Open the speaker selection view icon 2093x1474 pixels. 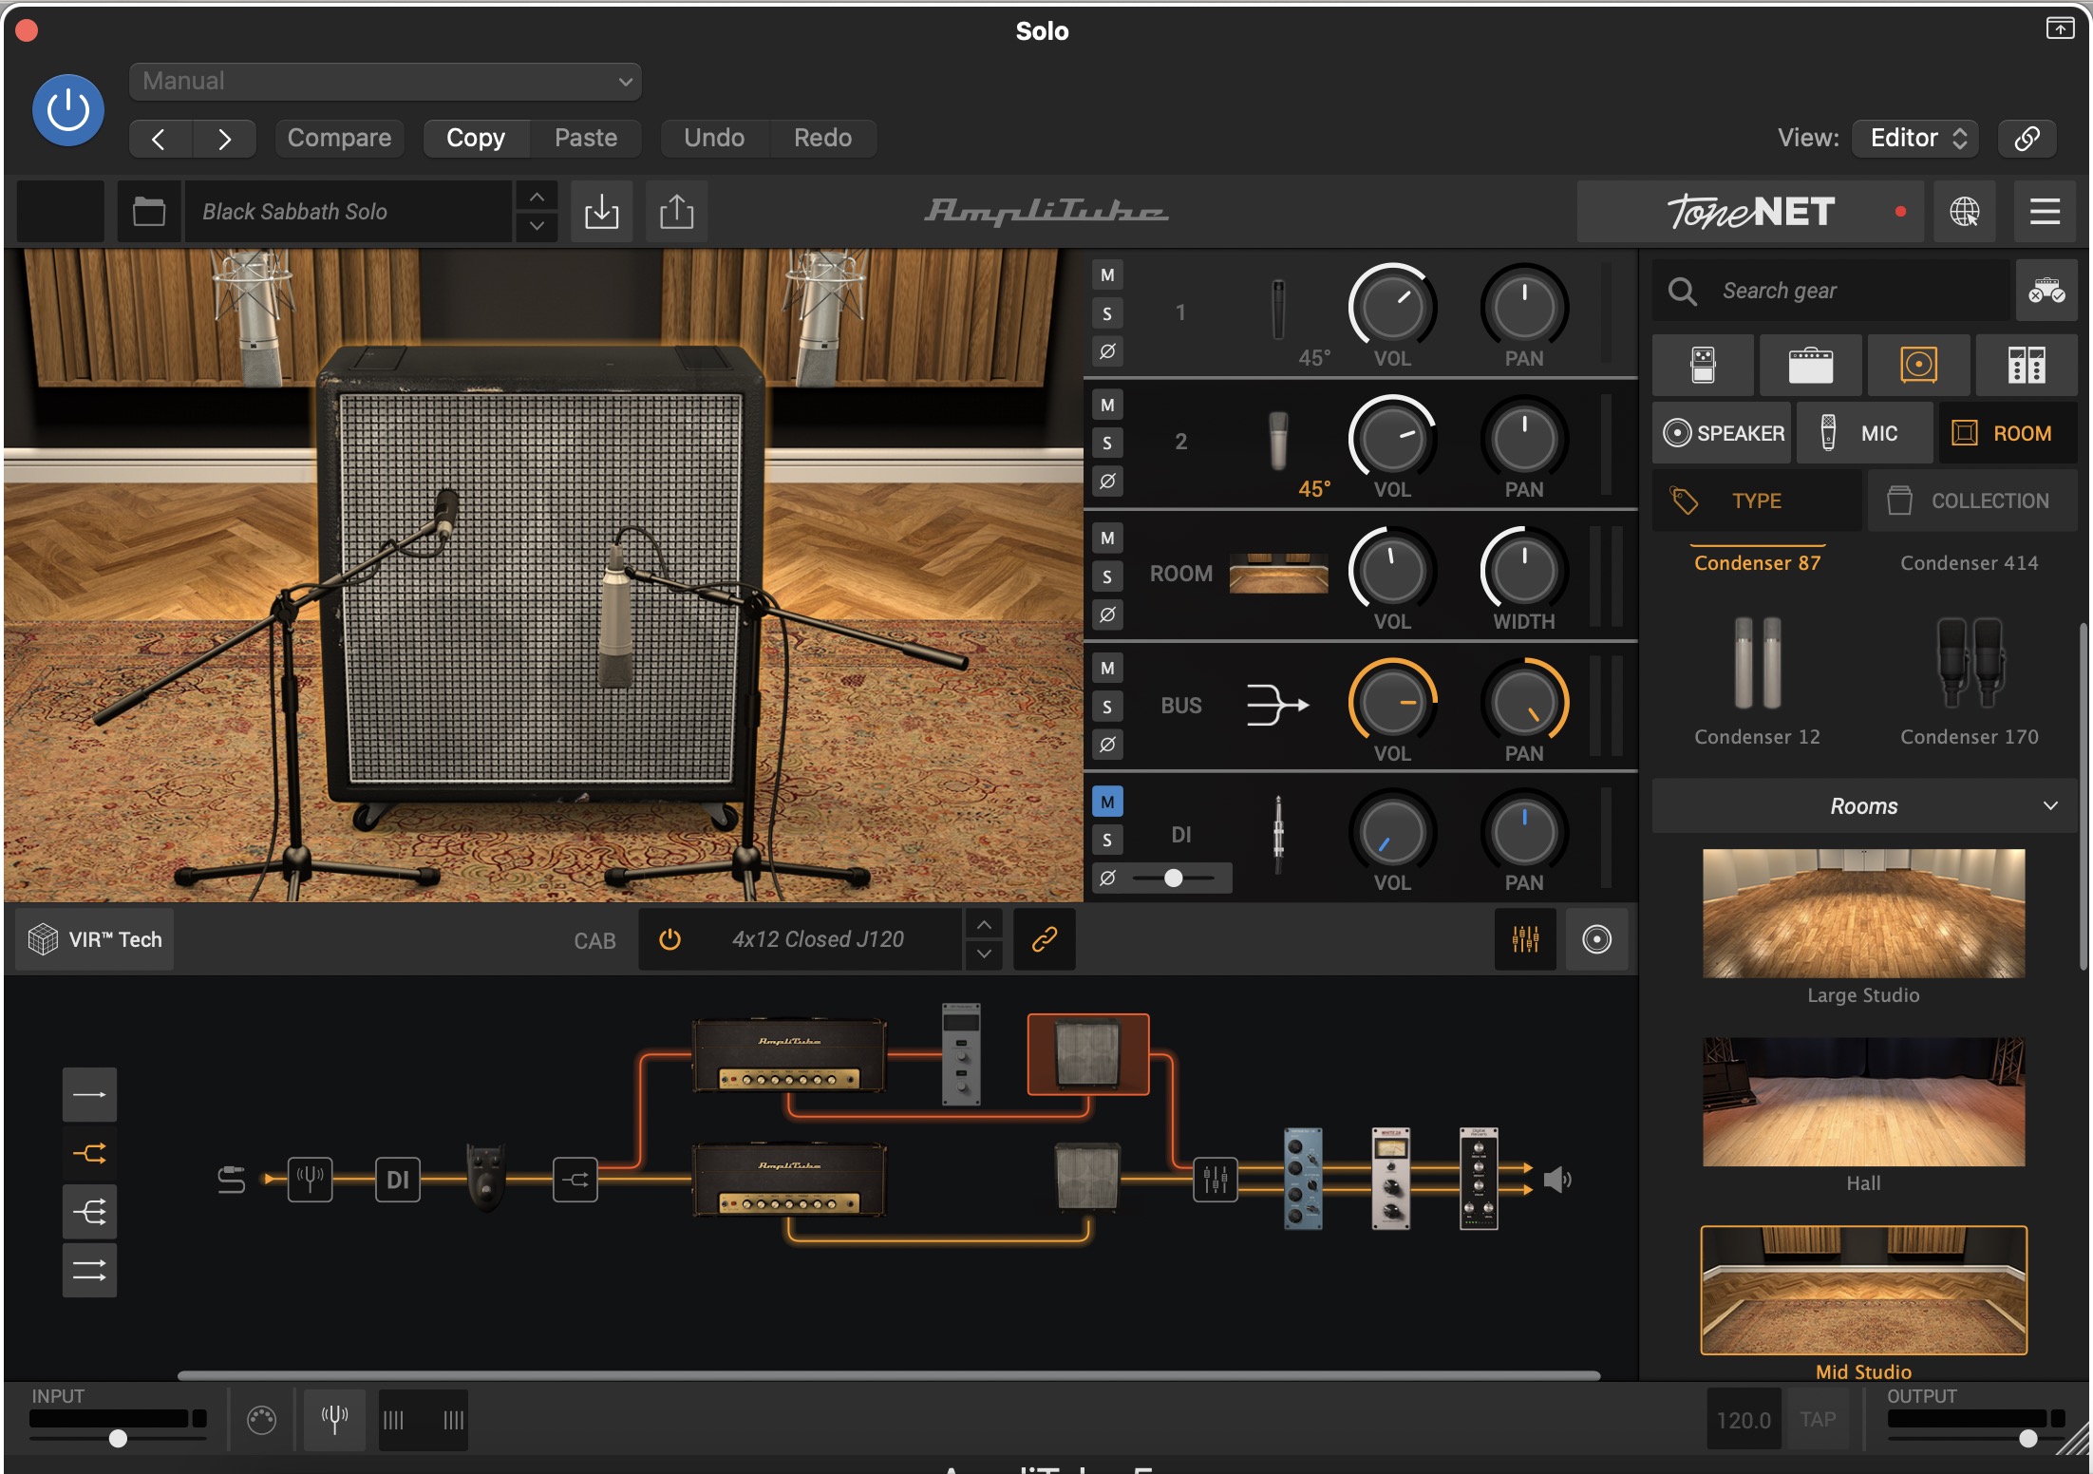(1596, 940)
